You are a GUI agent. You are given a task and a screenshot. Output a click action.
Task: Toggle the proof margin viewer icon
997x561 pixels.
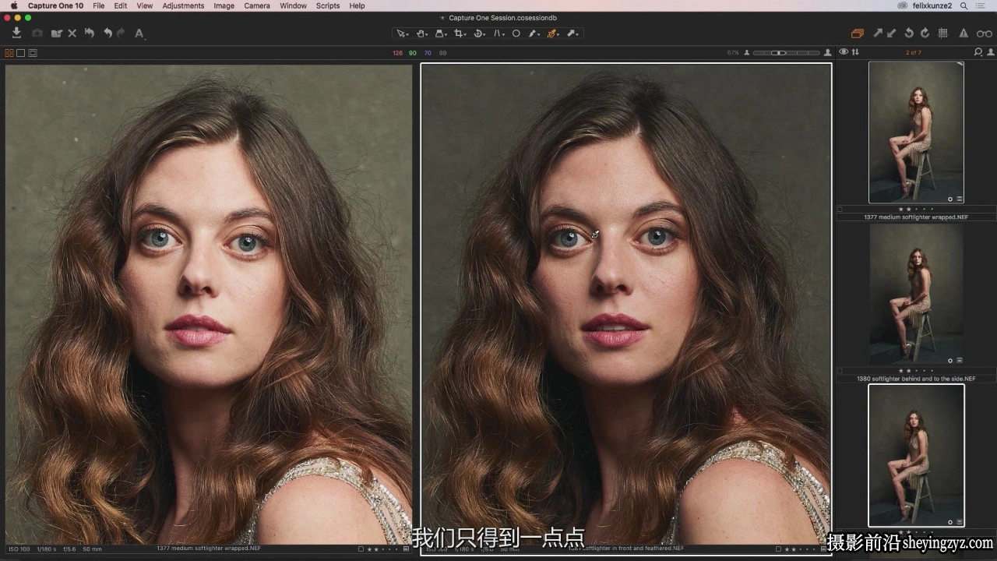coord(33,53)
